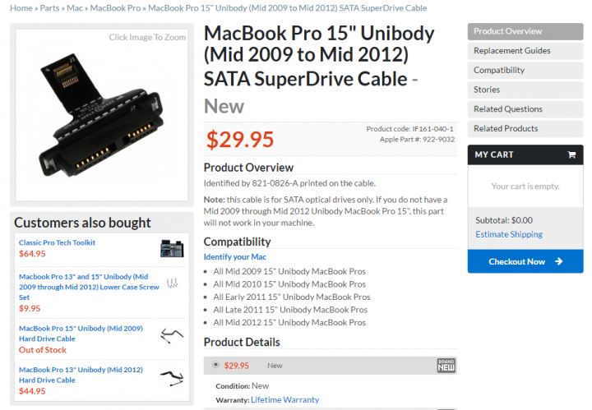Open the Stories tab
Viewport: 592px width, 410px height.
(525, 90)
